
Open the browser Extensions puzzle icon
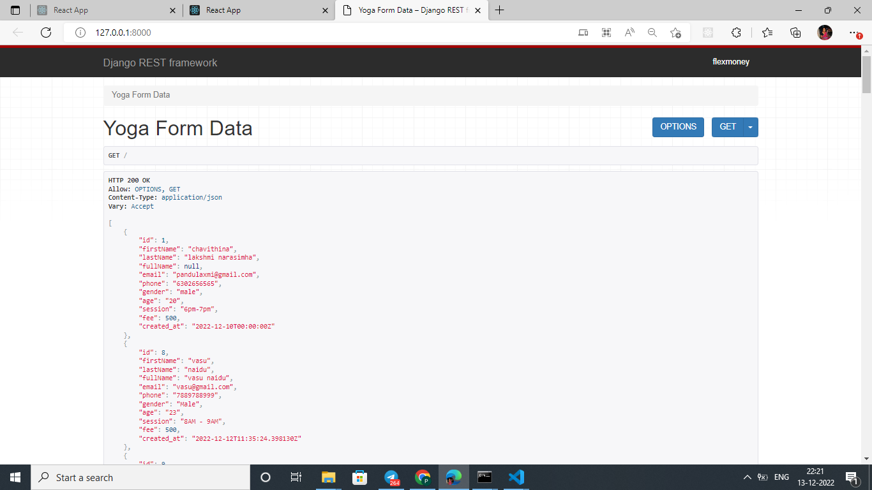click(x=736, y=33)
